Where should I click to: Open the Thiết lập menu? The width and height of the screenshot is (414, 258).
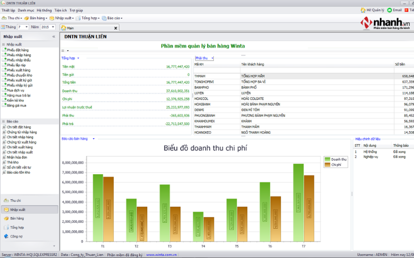coord(8,10)
